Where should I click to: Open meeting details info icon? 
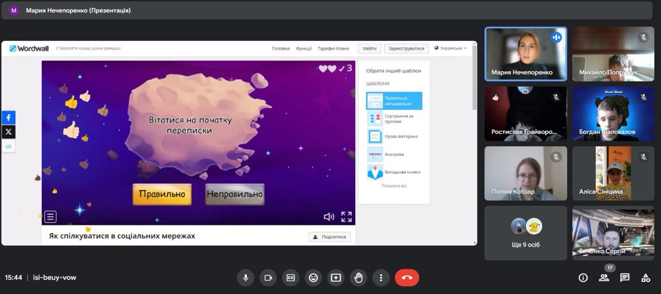(x=583, y=278)
